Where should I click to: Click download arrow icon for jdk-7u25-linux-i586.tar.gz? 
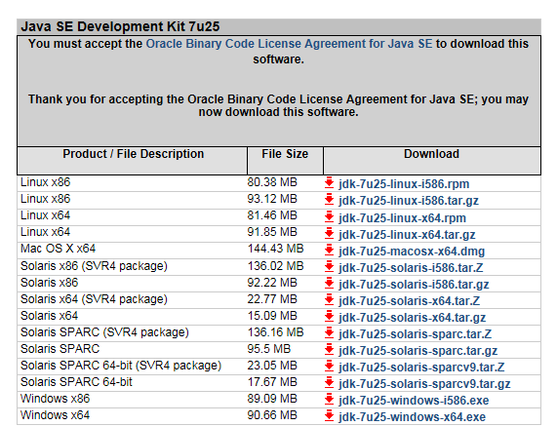pyautogui.click(x=330, y=200)
